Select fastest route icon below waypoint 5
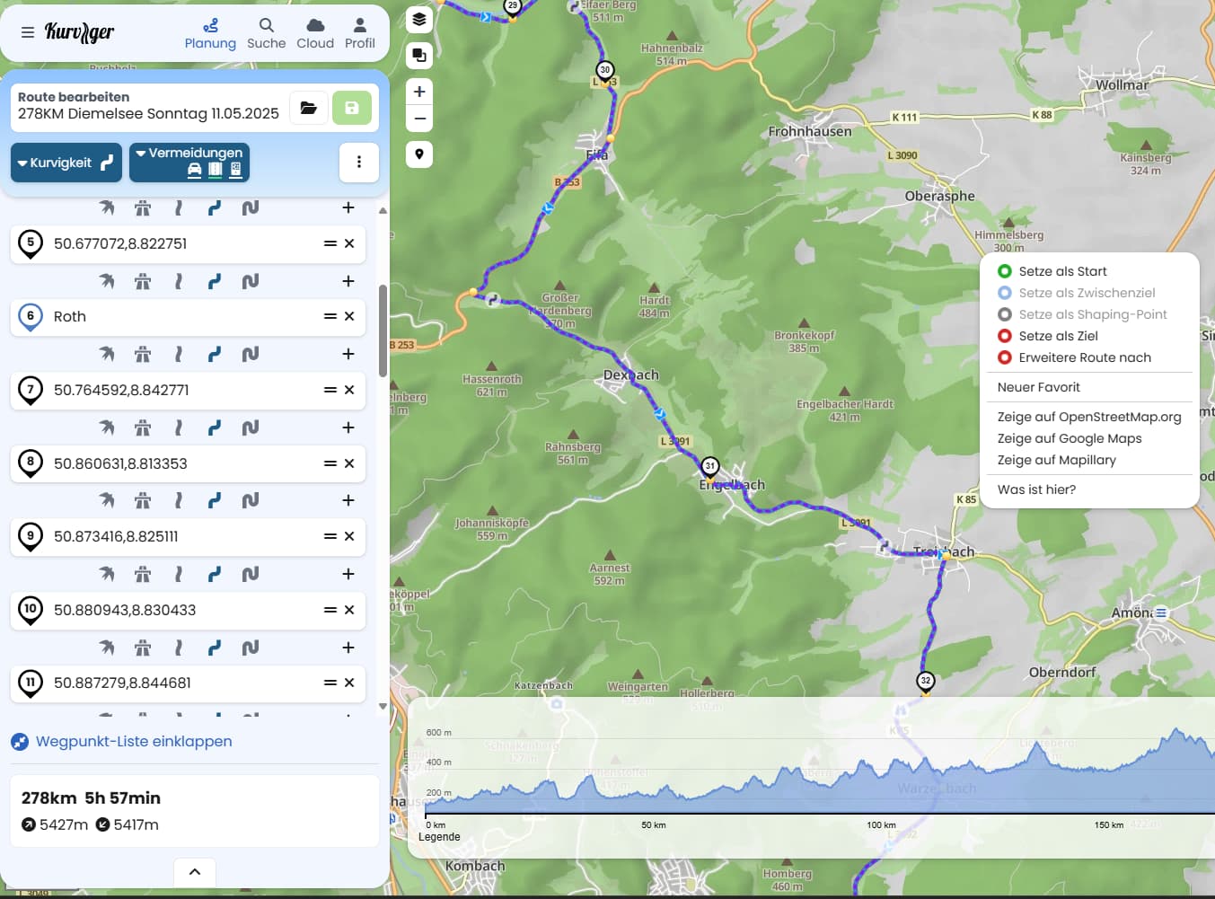The height and width of the screenshot is (899, 1215). point(107,281)
